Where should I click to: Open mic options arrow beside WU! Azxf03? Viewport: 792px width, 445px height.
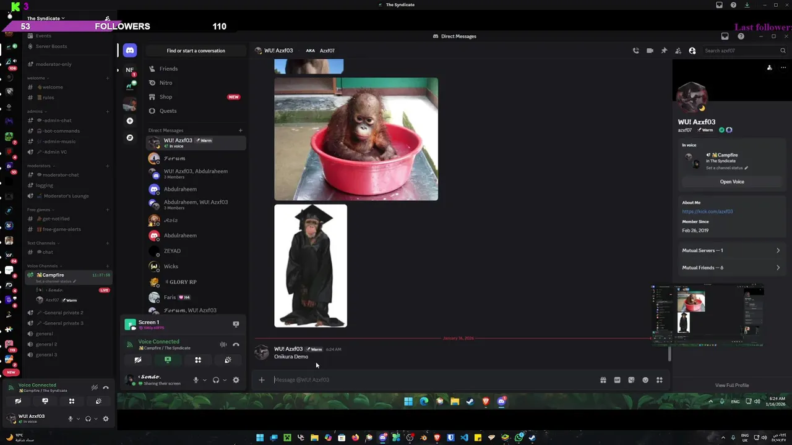click(x=78, y=418)
